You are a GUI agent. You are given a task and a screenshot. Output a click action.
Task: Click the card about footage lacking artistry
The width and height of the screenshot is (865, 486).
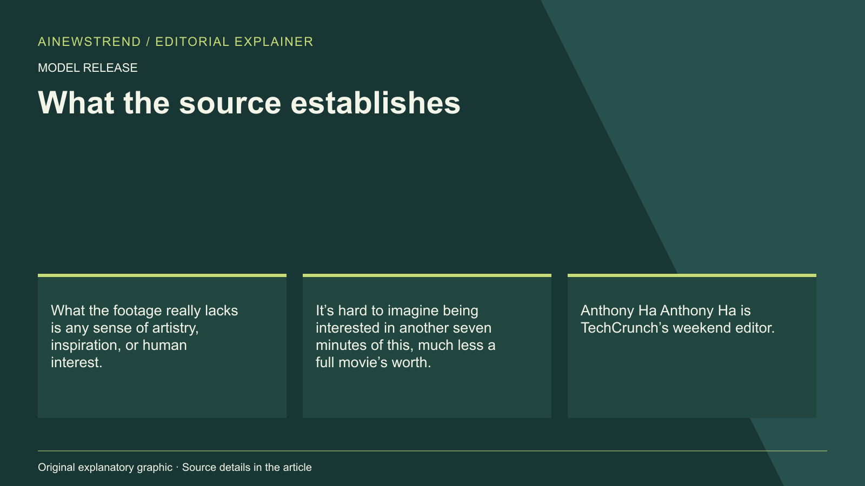[162, 346]
